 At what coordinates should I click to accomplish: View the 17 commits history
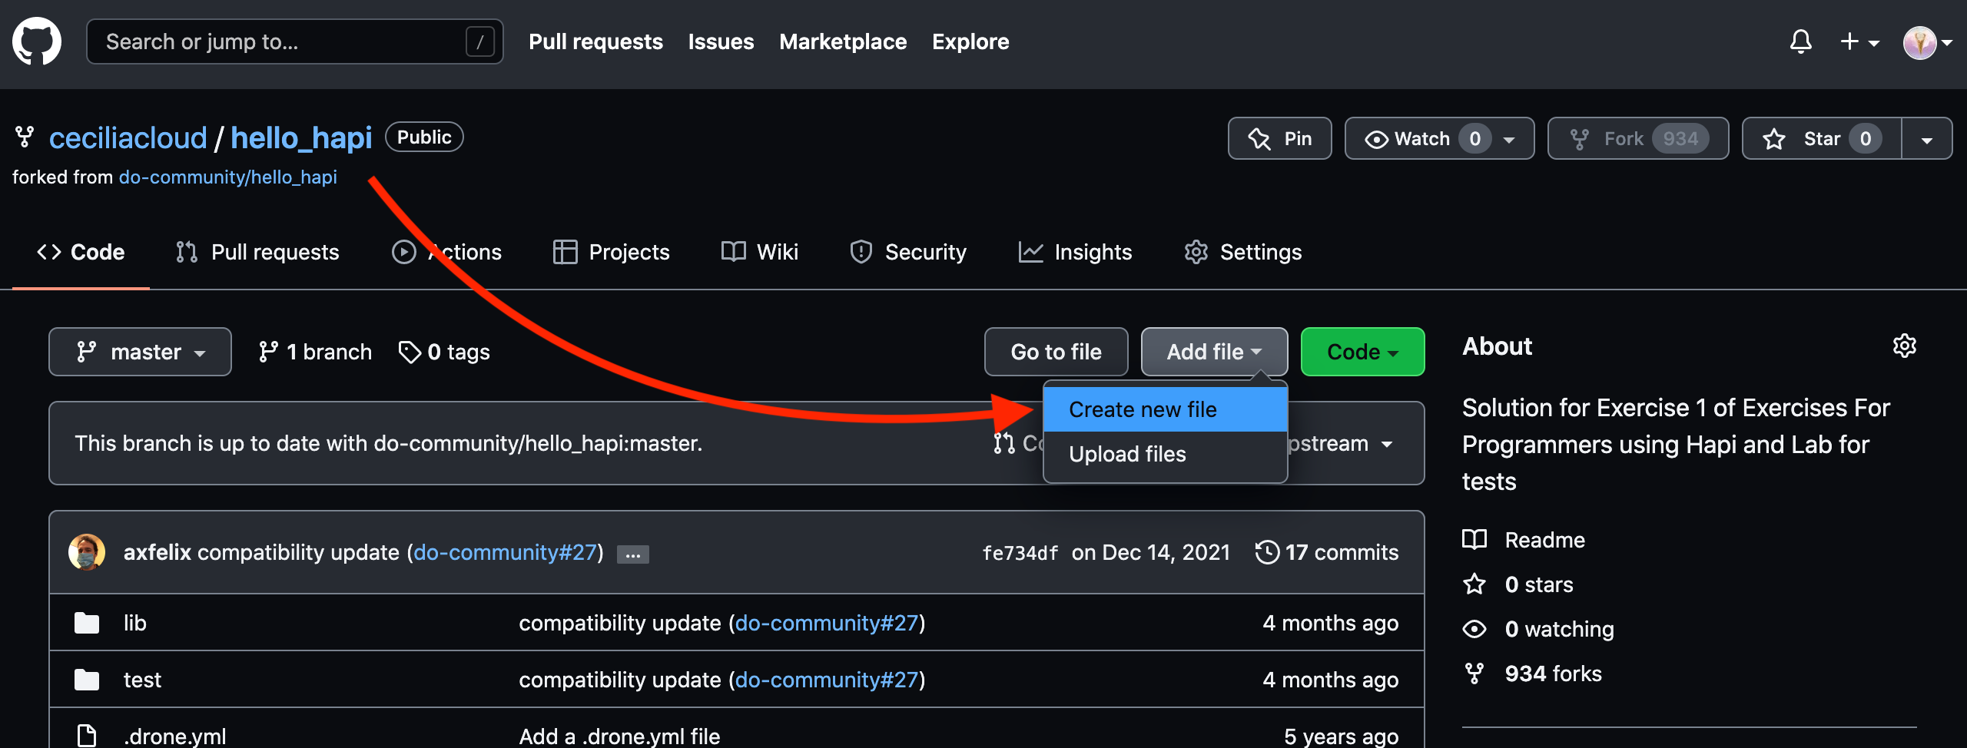[x=1326, y=552]
